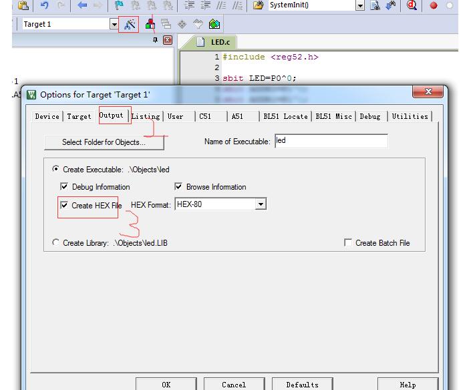Click the #include <reg52.h> code line
The width and height of the screenshot is (475, 390).
tap(271, 57)
